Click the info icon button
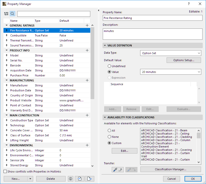The width and height of the screenshot is (206, 184). (71, 179)
